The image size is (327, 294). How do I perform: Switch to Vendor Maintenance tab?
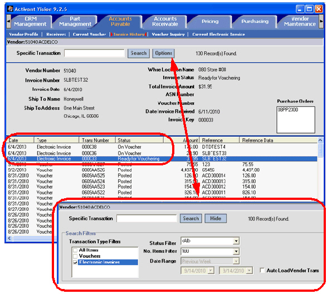pyautogui.click(x=300, y=22)
